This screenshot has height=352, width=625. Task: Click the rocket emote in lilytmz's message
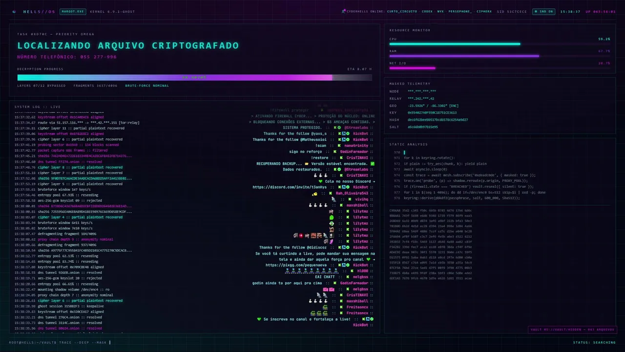click(x=332, y=241)
